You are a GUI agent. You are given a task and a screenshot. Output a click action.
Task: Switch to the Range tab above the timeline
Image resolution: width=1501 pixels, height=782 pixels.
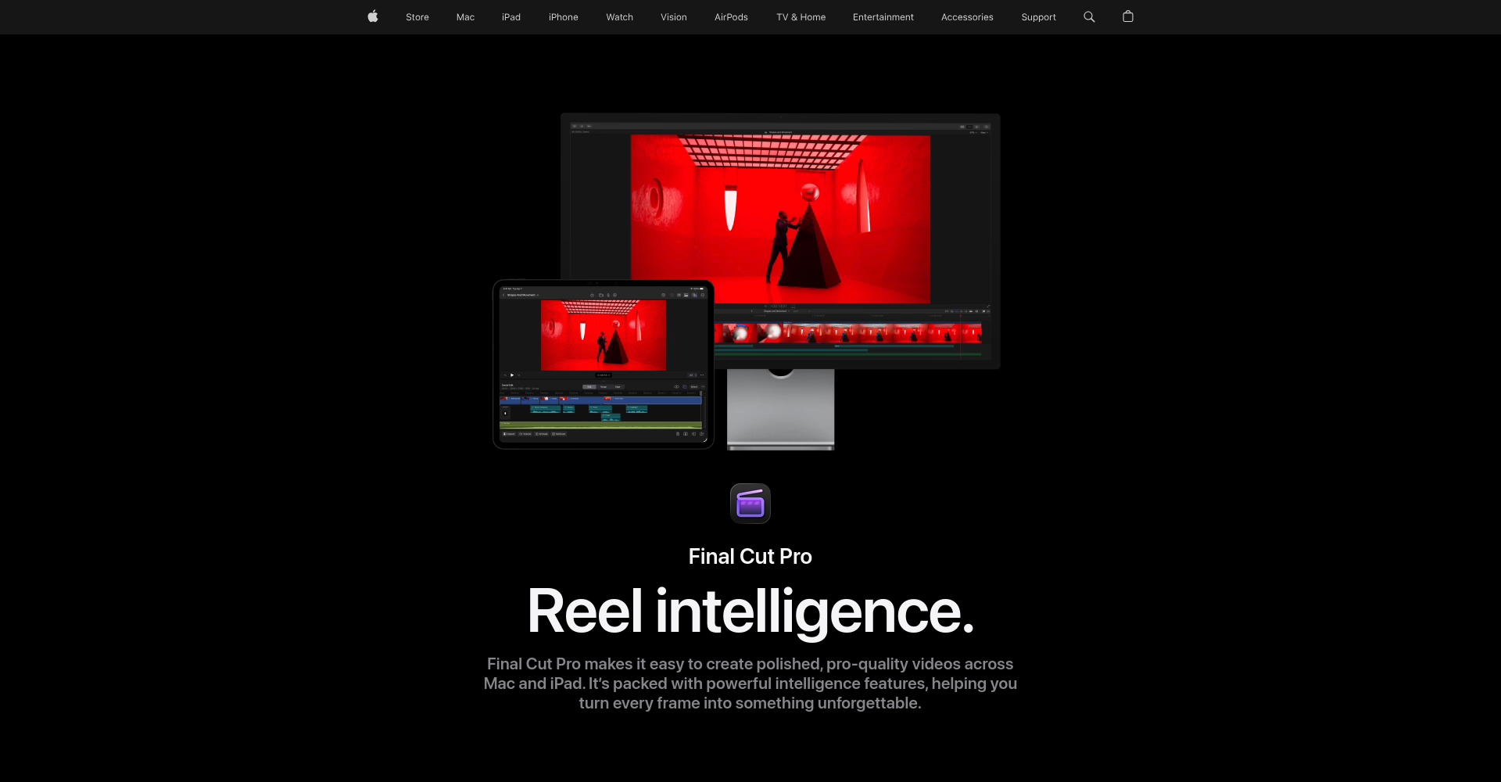(604, 386)
